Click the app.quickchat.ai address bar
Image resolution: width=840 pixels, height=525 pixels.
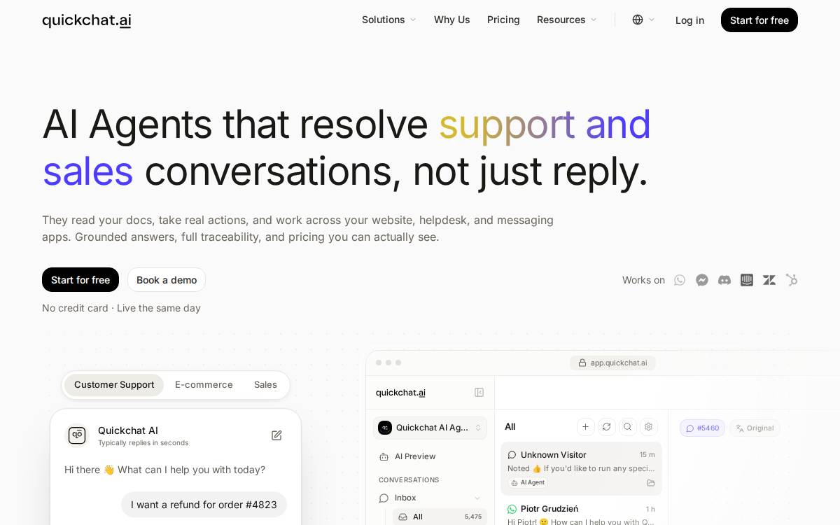(612, 363)
